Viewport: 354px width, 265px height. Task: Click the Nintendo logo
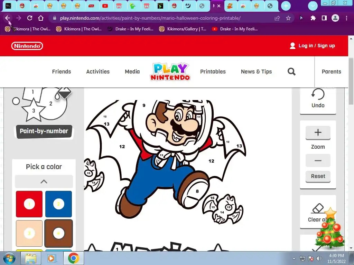[27, 46]
